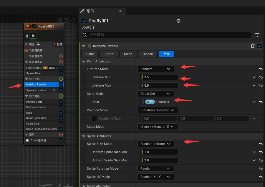Reset Sprite Rotation Mode to default
This screenshot has height=187, width=265.
(261, 168)
